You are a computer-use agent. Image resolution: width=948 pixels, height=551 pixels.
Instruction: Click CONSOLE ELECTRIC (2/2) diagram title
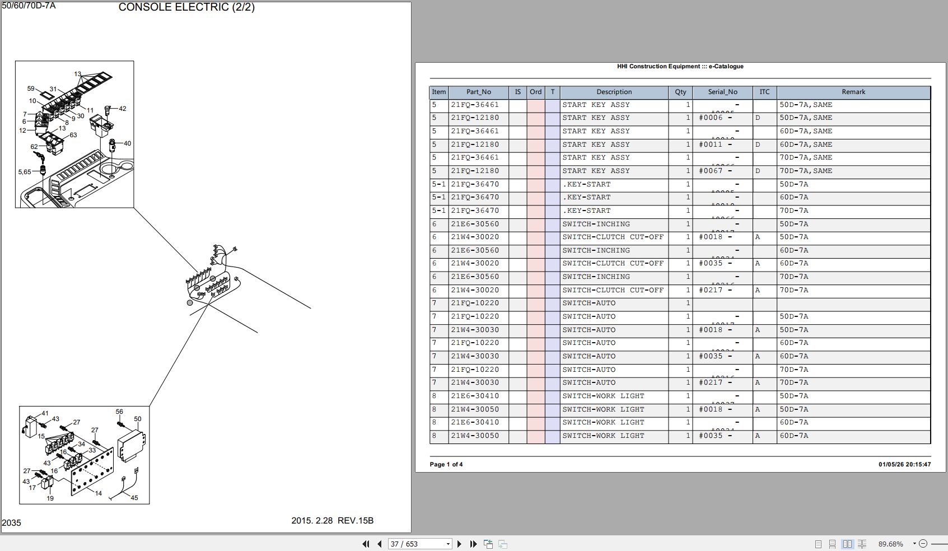pyautogui.click(x=186, y=7)
